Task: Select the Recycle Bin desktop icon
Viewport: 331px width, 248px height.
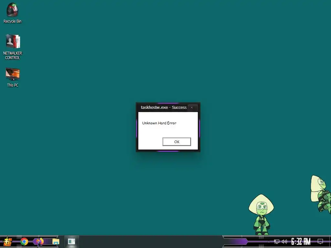Action: coord(13,13)
